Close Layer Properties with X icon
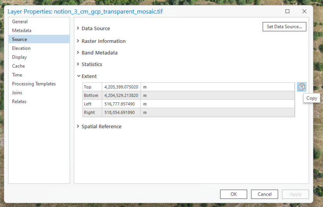The width and height of the screenshot is (323, 207). 304,11
